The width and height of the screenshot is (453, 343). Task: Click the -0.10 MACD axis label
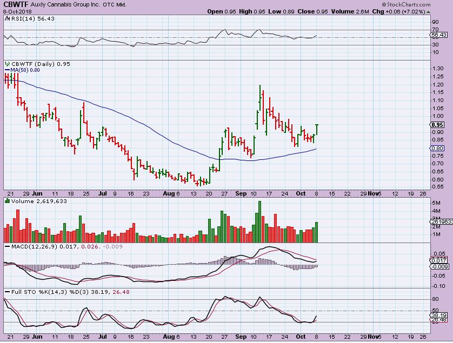[438, 286]
